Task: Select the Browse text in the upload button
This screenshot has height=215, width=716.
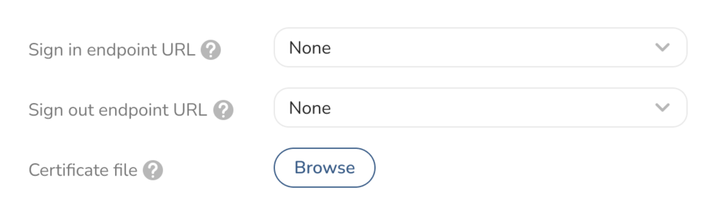Action: [x=324, y=168]
